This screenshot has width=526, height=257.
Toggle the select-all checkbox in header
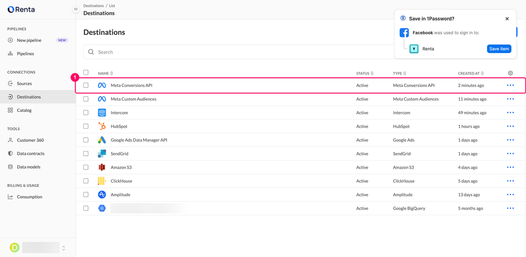point(86,72)
